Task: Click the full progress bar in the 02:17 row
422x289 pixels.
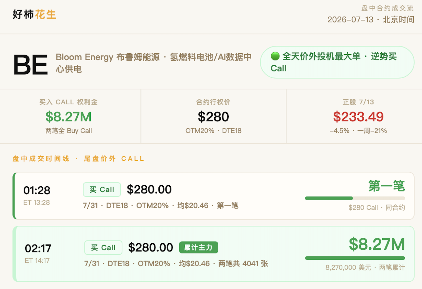Action: (x=355, y=258)
